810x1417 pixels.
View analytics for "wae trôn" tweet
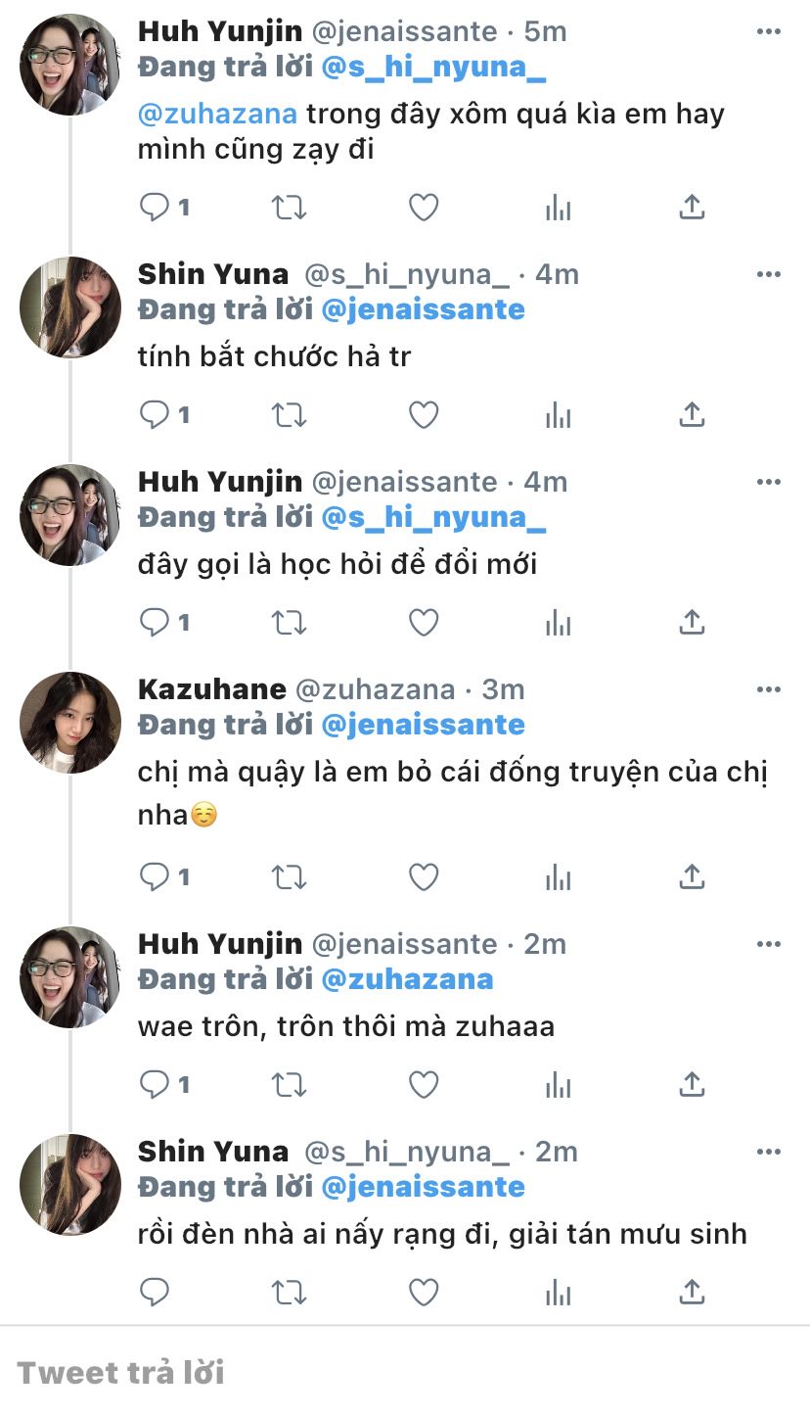(558, 1085)
